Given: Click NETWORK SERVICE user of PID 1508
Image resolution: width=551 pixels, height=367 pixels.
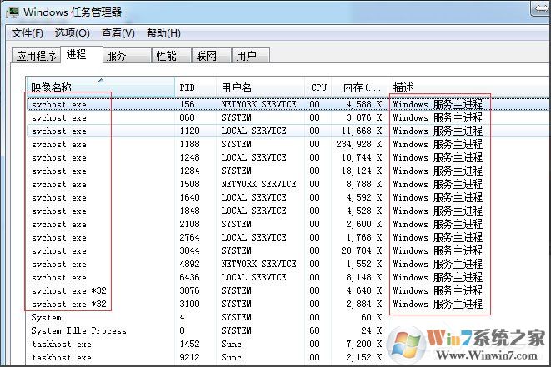Looking at the screenshot, I should point(259,184).
